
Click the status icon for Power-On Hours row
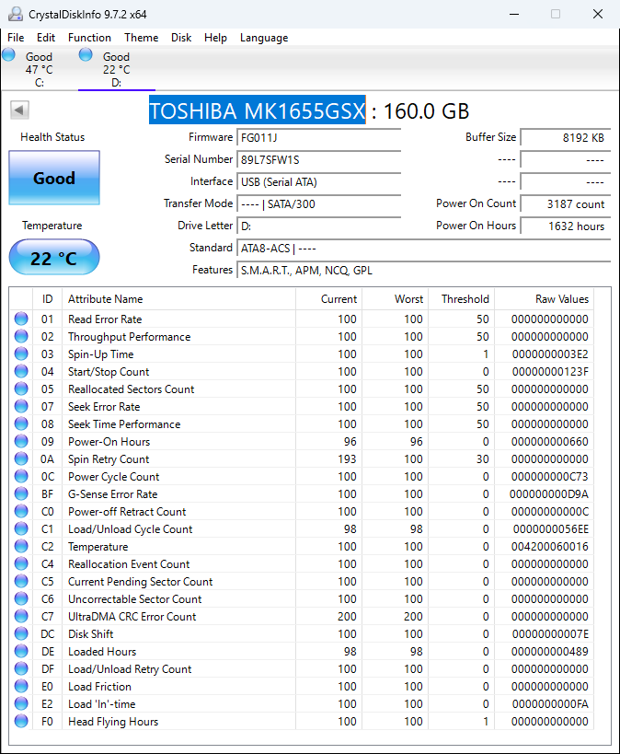point(21,441)
